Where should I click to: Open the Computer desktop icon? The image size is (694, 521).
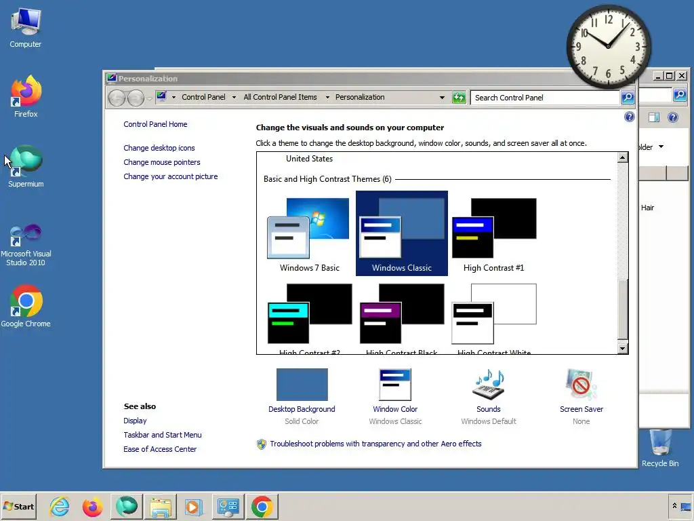click(26, 28)
